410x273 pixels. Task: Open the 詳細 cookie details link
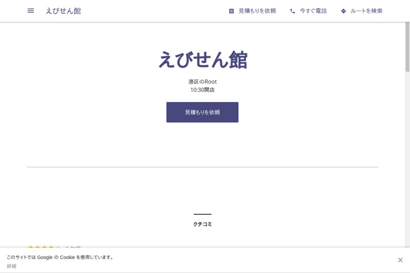tap(11, 266)
